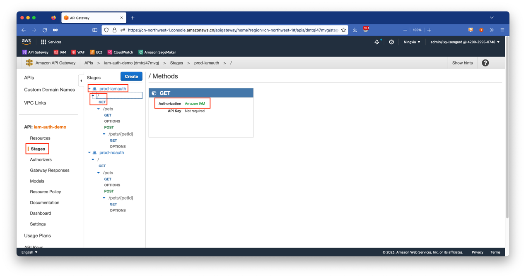This screenshot has width=526, height=278.
Task: Switch to the API Gateway browser tab
Action: tap(93, 18)
